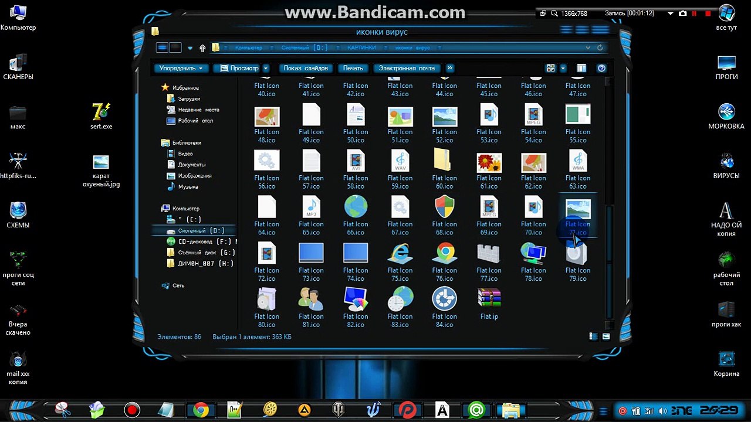Switch to details view in status bar

(594, 336)
